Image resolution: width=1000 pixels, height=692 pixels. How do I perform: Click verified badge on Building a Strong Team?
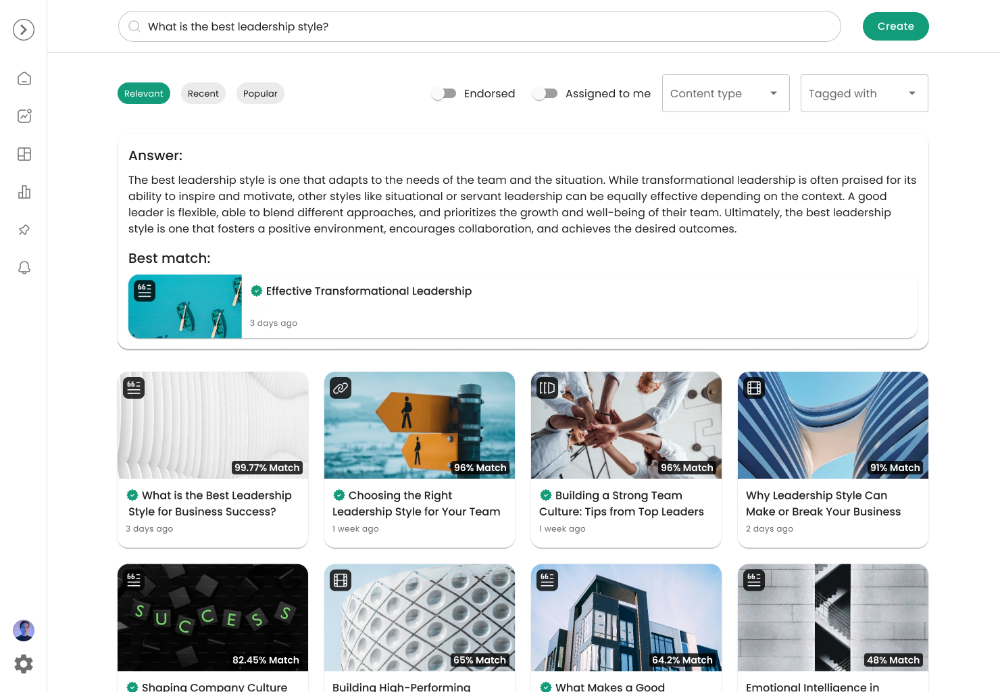546,495
